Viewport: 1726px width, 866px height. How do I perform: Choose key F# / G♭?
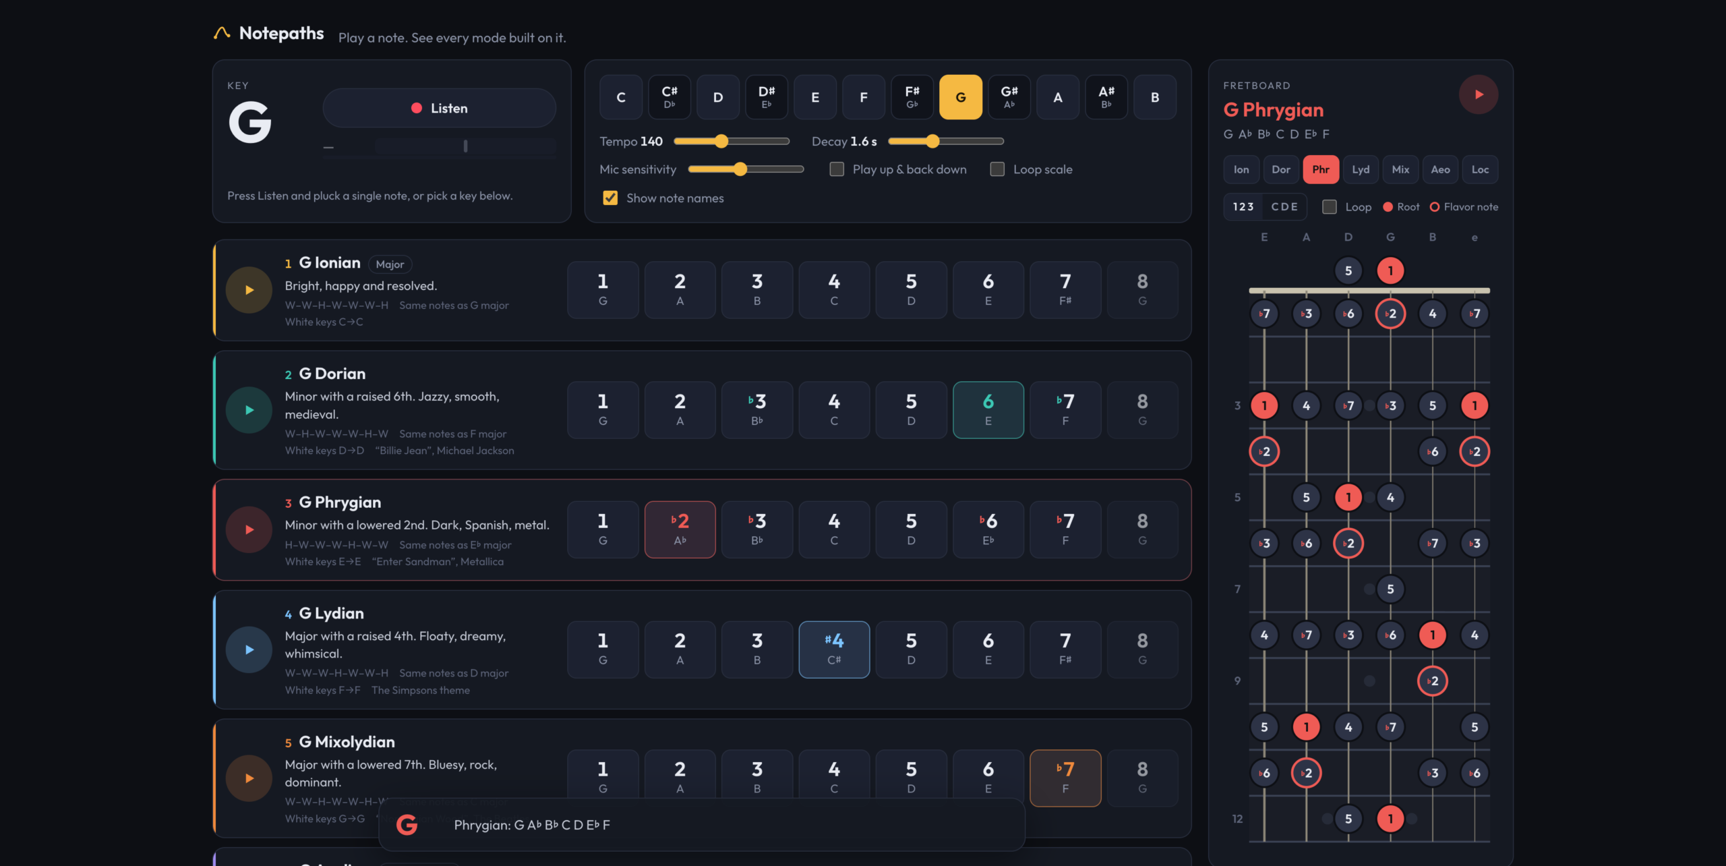point(912,97)
